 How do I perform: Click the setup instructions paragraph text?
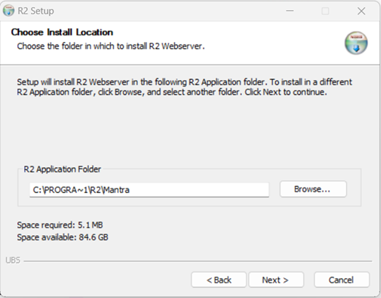click(184, 87)
